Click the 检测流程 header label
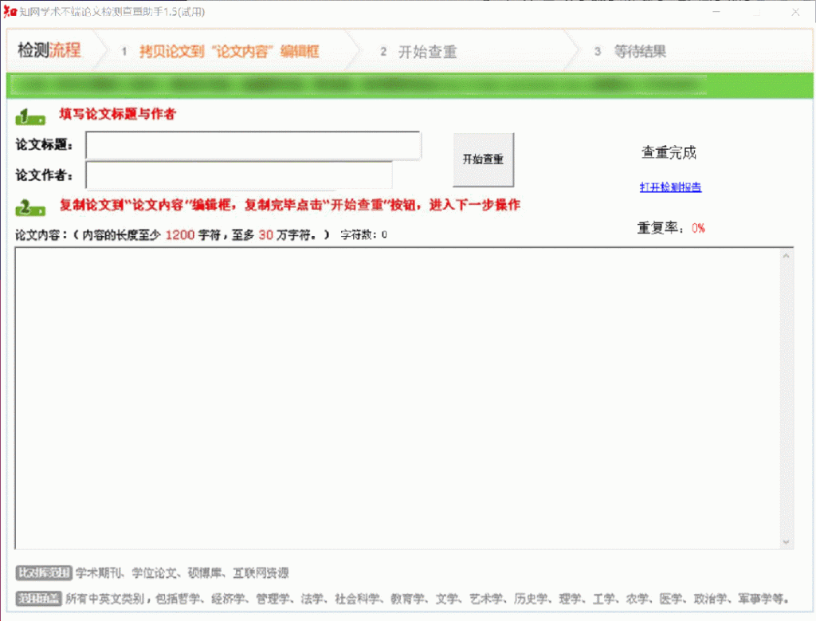 click(x=49, y=50)
